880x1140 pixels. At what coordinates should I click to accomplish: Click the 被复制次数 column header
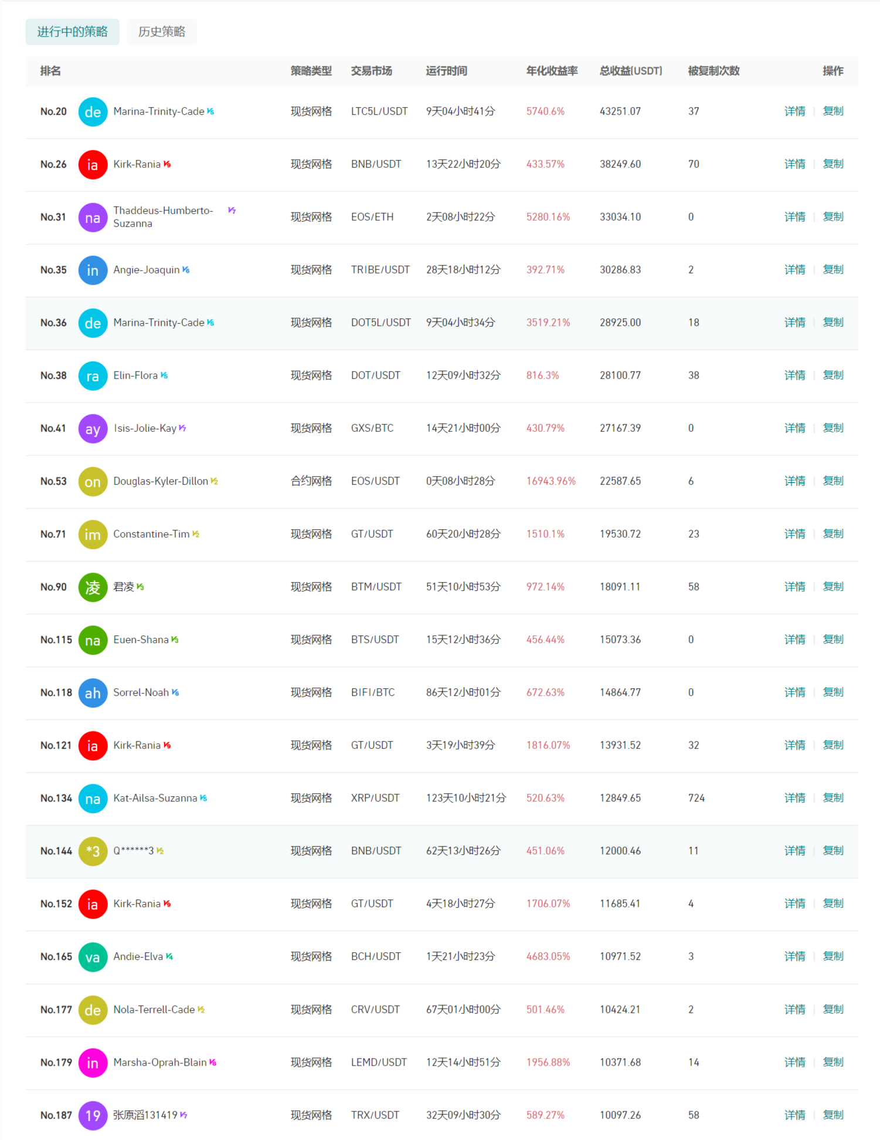[x=713, y=71]
